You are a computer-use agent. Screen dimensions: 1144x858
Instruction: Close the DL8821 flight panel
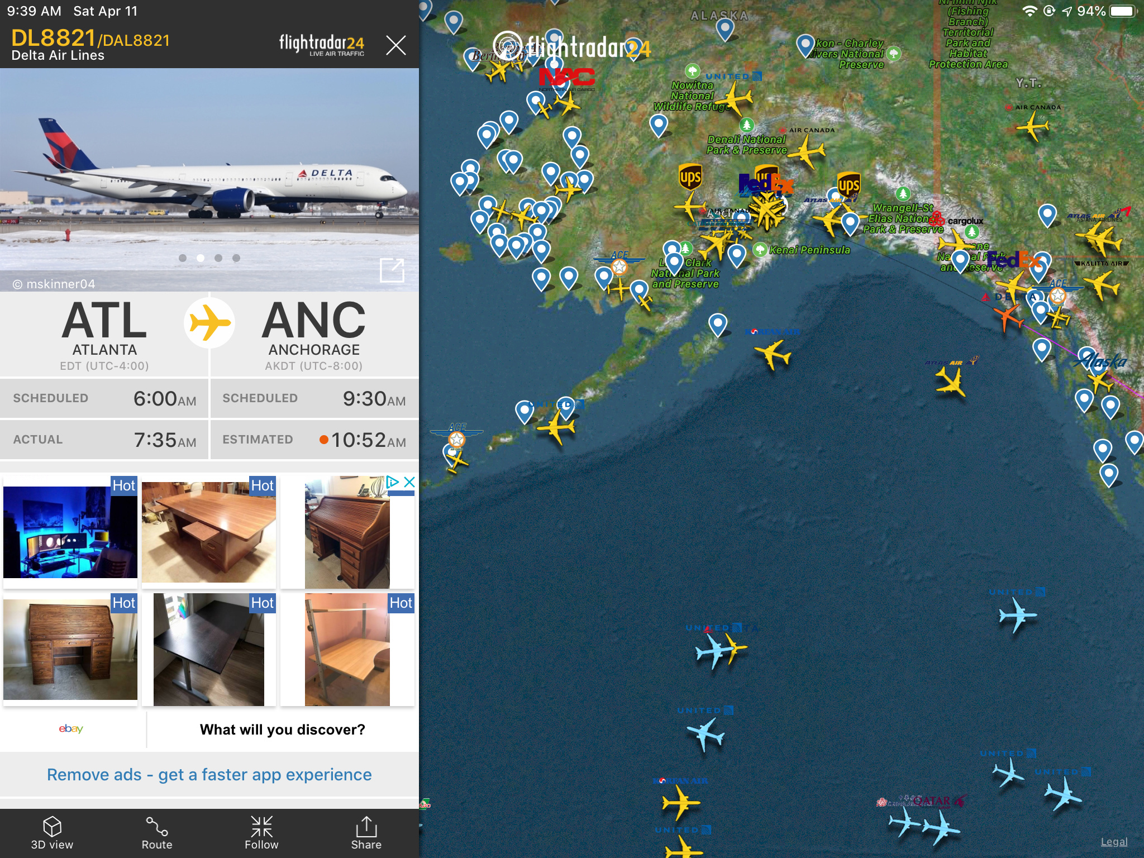pyautogui.click(x=395, y=45)
